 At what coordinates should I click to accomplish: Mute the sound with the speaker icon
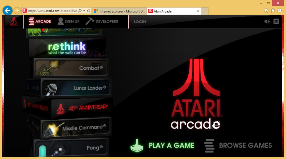267,21
